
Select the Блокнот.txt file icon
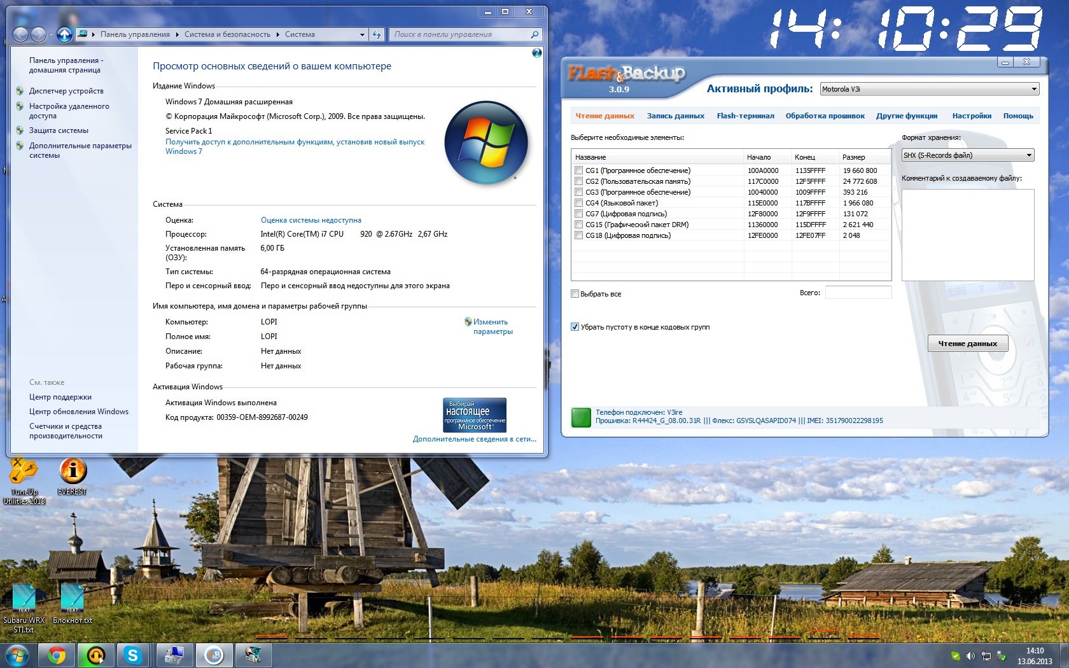click(x=73, y=604)
